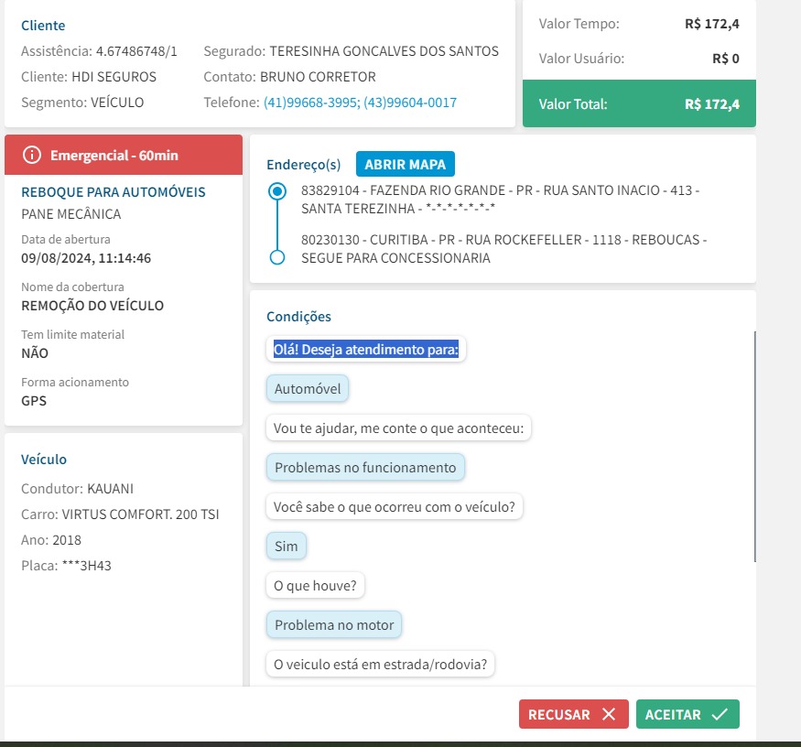Click the checkmark icon on the Aceitar button
This screenshot has width=801, height=747.
[720, 714]
